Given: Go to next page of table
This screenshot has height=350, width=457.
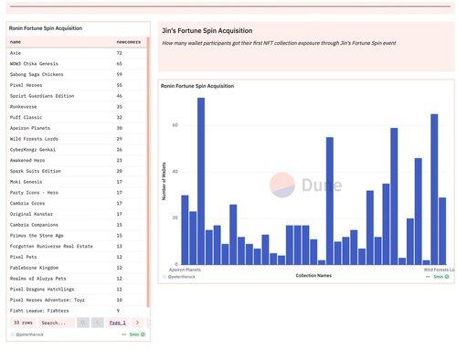Looking at the screenshot, I should pos(137,323).
